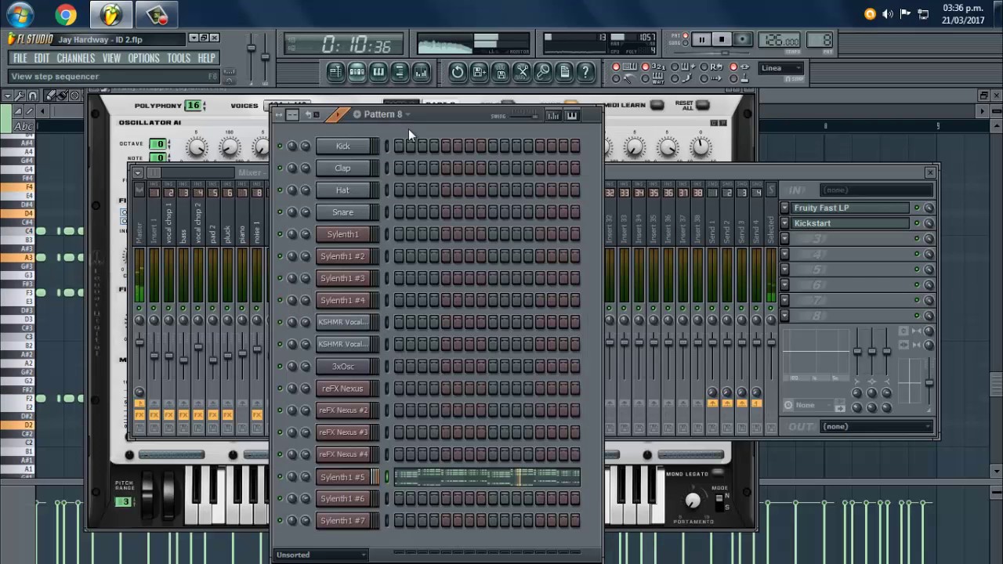Click the Windows Start button
The image size is (1003, 564).
[20, 14]
